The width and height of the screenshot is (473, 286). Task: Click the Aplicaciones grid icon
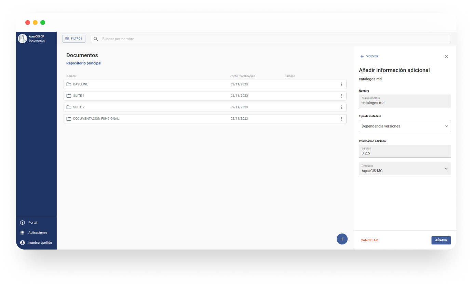(23, 232)
